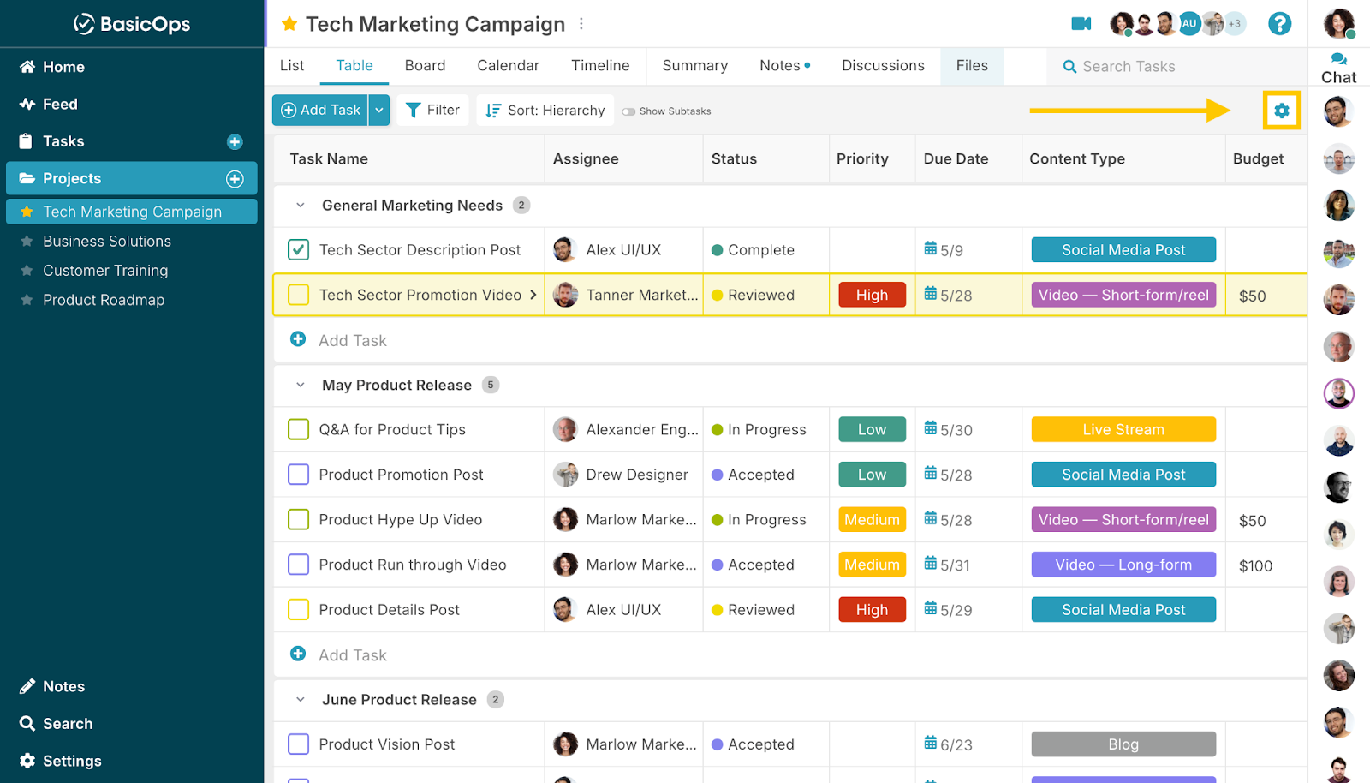Collapse the May Product Release section
Screen dimensions: 1370x783
(301, 386)
